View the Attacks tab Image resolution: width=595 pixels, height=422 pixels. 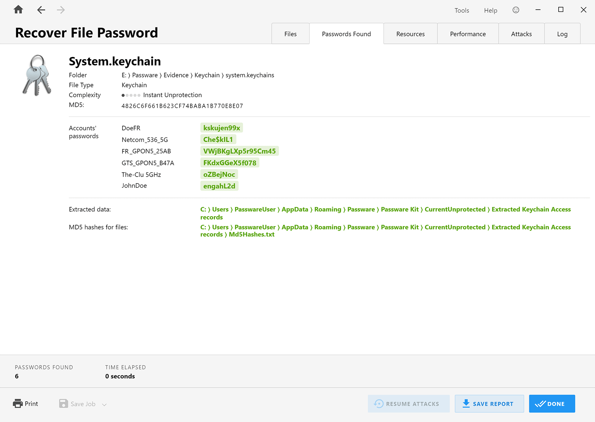(521, 34)
